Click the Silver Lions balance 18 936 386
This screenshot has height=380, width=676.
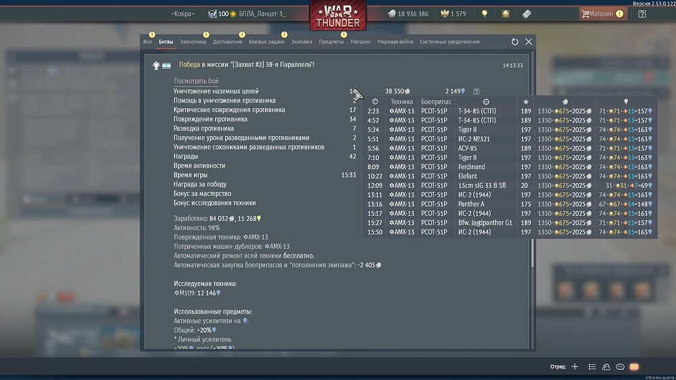point(408,14)
